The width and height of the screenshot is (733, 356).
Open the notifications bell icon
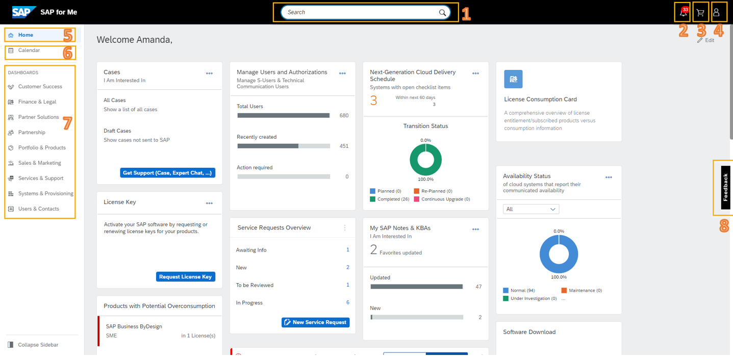click(x=683, y=13)
